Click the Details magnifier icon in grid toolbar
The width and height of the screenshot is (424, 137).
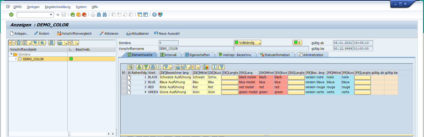click(130, 67)
